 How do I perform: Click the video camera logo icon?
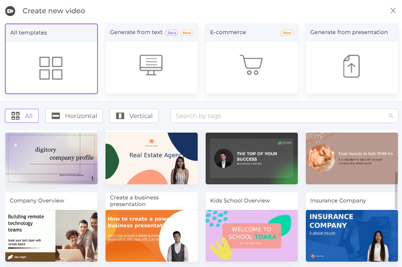(x=10, y=11)
